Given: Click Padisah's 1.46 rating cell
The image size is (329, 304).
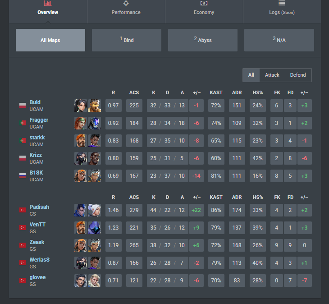Looking at the screenshot, I should click(x=114, y=210).
